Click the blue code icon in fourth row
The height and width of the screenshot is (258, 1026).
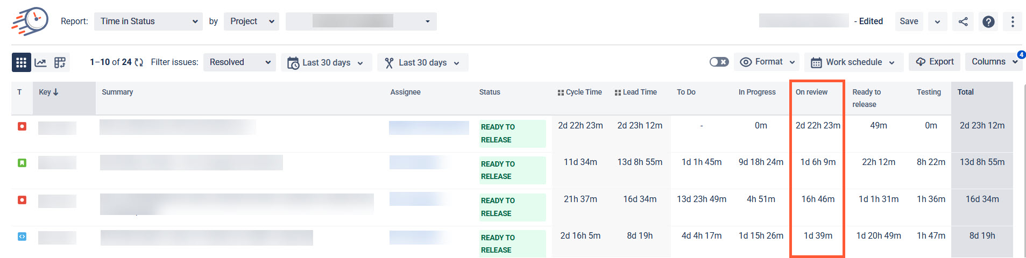(22, 236)
